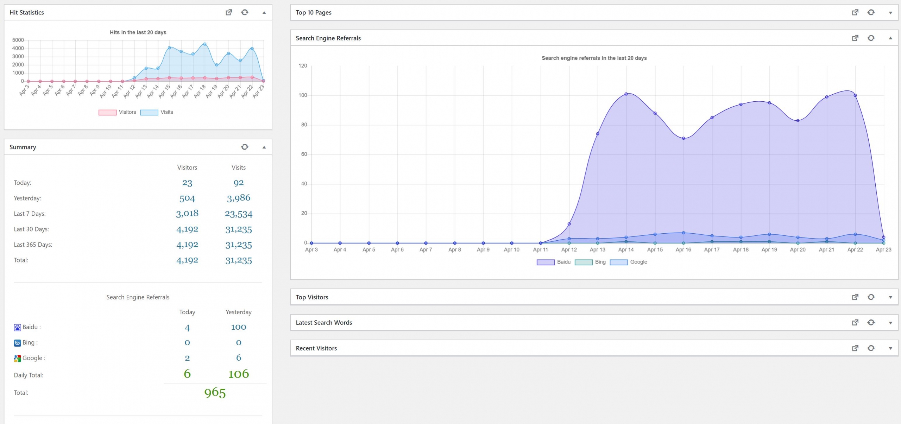Expand the Recent Visitors panel

point(890,348)
